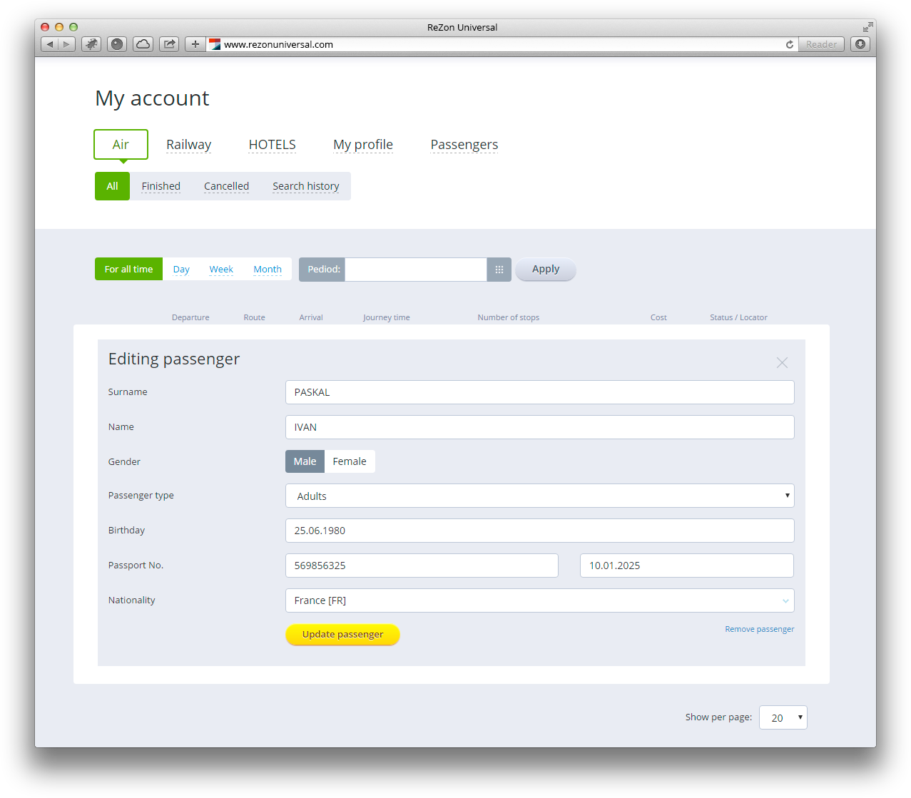Click the Reader button

click(x=821, y=44)
